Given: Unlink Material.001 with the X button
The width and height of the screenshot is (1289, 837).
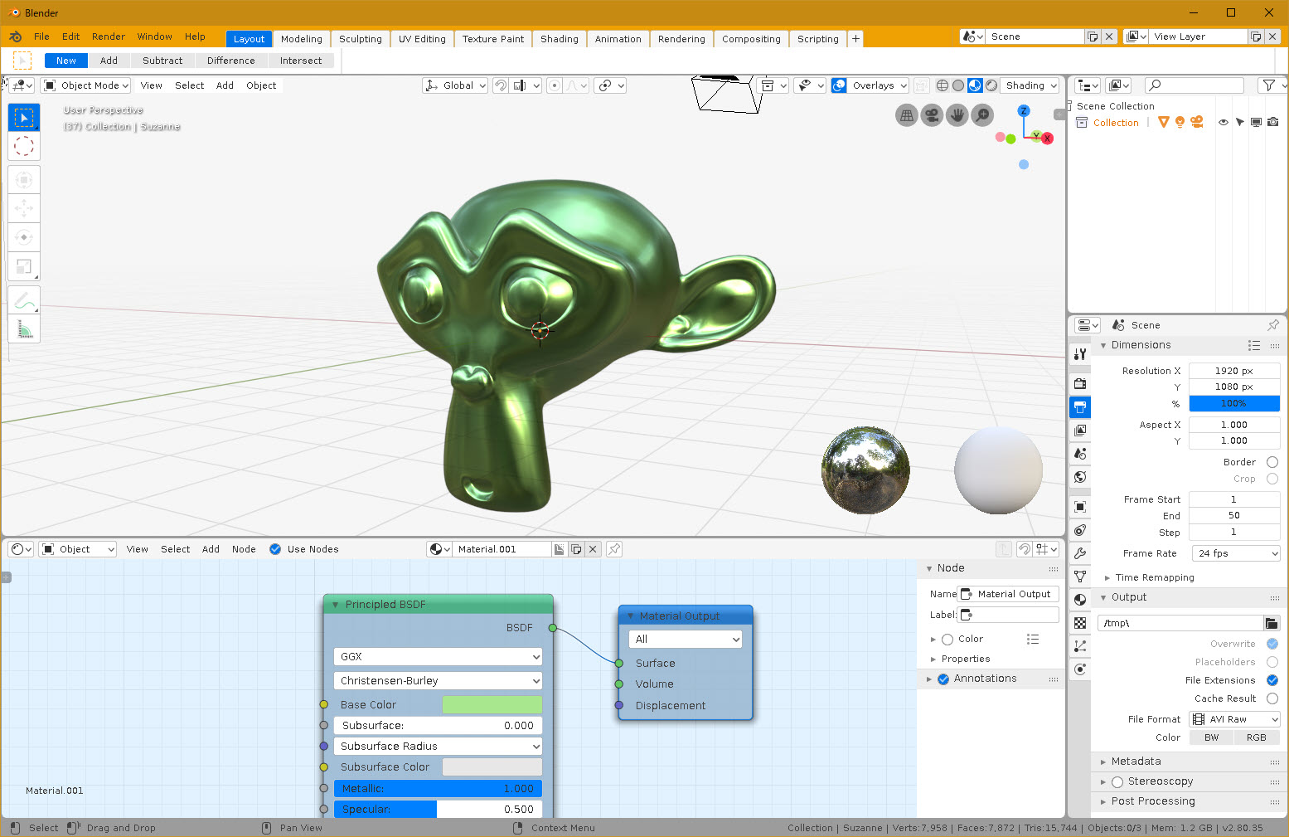Looking at the screenshot, I should coord(593,549).
